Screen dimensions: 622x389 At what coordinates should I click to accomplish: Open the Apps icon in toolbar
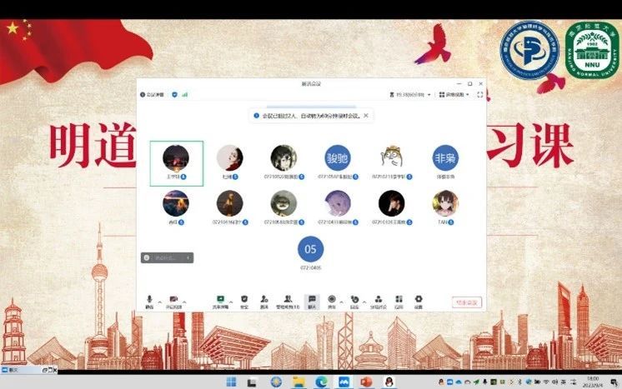click(x=399, y=300)
